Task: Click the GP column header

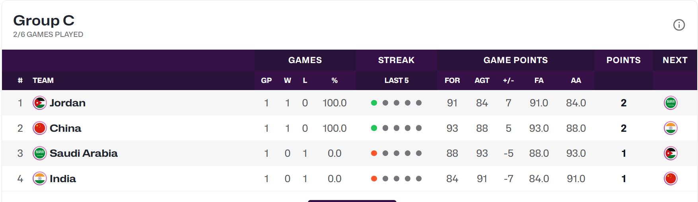Action: click(266, 80)
